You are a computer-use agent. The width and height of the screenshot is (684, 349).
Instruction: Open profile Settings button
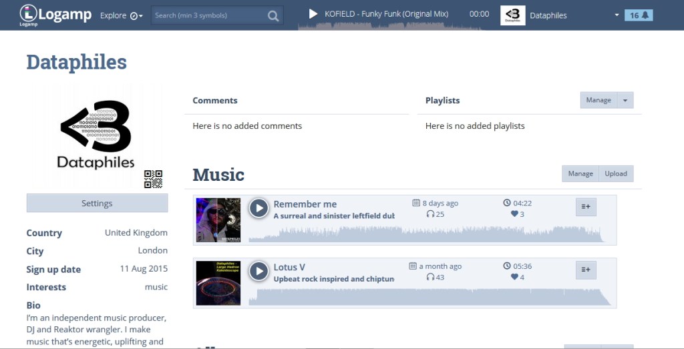pos(97,204)
